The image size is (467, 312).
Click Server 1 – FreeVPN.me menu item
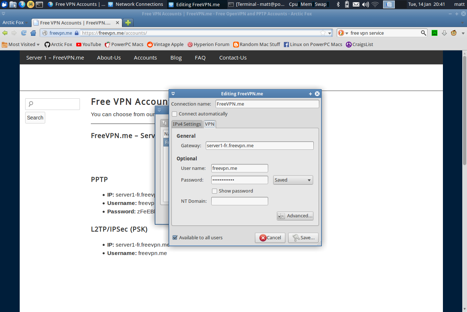pos(55,58)
